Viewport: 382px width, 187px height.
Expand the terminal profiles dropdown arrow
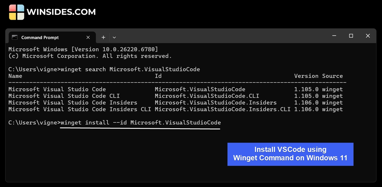coord(114,38)
